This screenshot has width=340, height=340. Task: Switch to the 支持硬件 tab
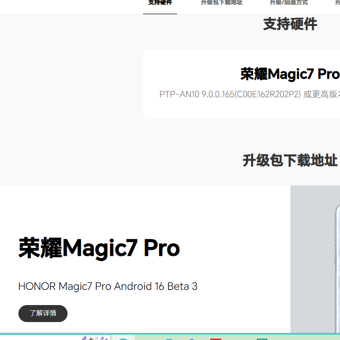point(160,3)
